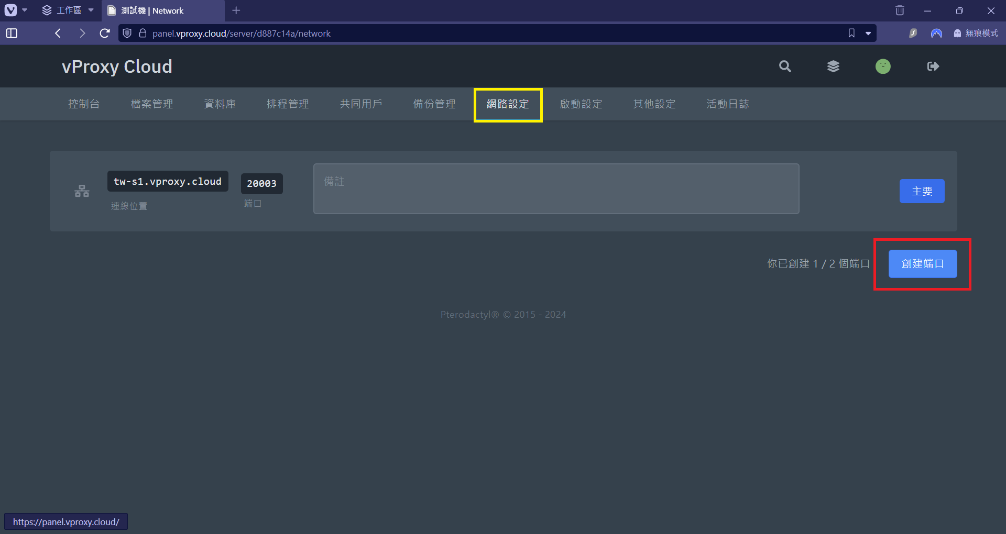The image size is (1006, 534).
Task: Reload the page with refresh icon
Action: (x=105, y=34)
